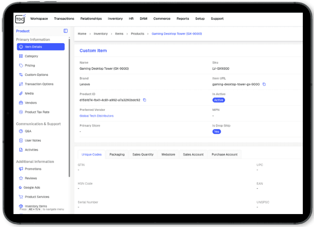Image resolution: width=314 pixels, height=227 pixels.
Task: Click the Brand value Lenovo
Action: tap(85, 84)
